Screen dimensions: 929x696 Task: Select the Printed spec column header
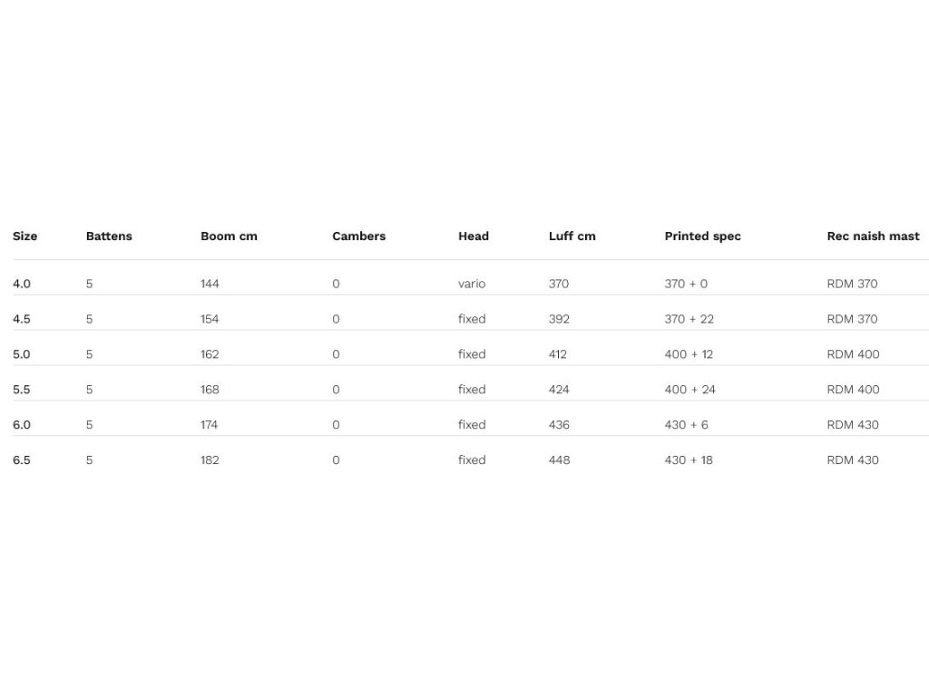(702, 237)
